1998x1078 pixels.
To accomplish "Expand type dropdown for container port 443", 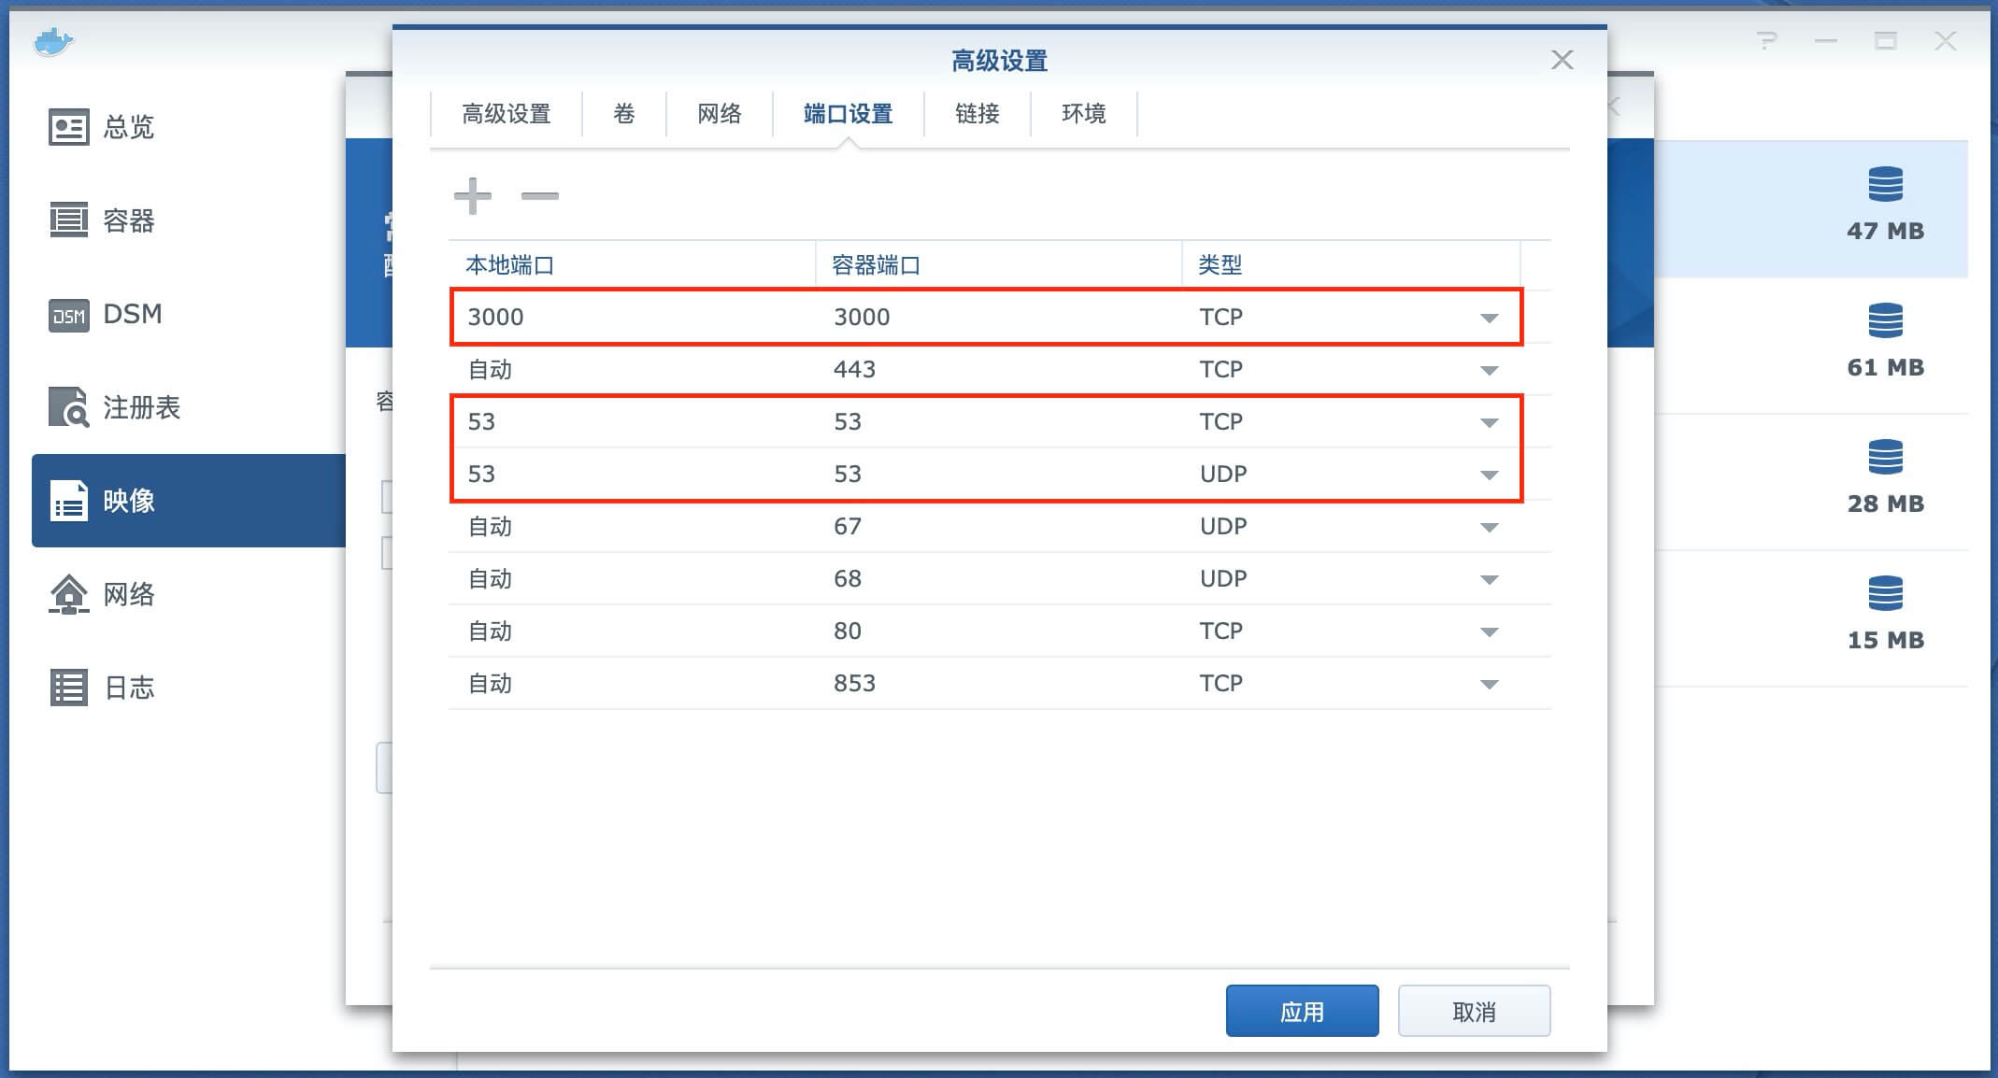I will [1490, 370].
